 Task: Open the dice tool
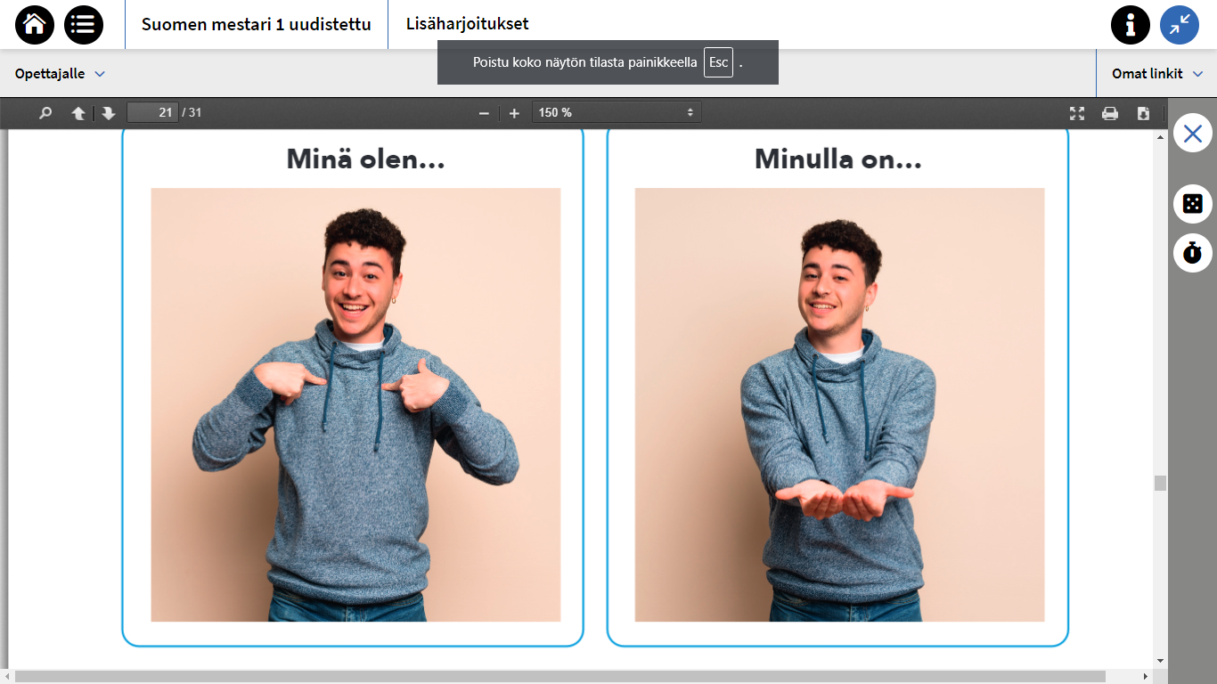pyautogui.click(x=1193, y=204)
